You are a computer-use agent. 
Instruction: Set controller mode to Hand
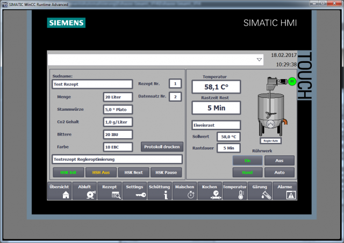tap(247, 173)
